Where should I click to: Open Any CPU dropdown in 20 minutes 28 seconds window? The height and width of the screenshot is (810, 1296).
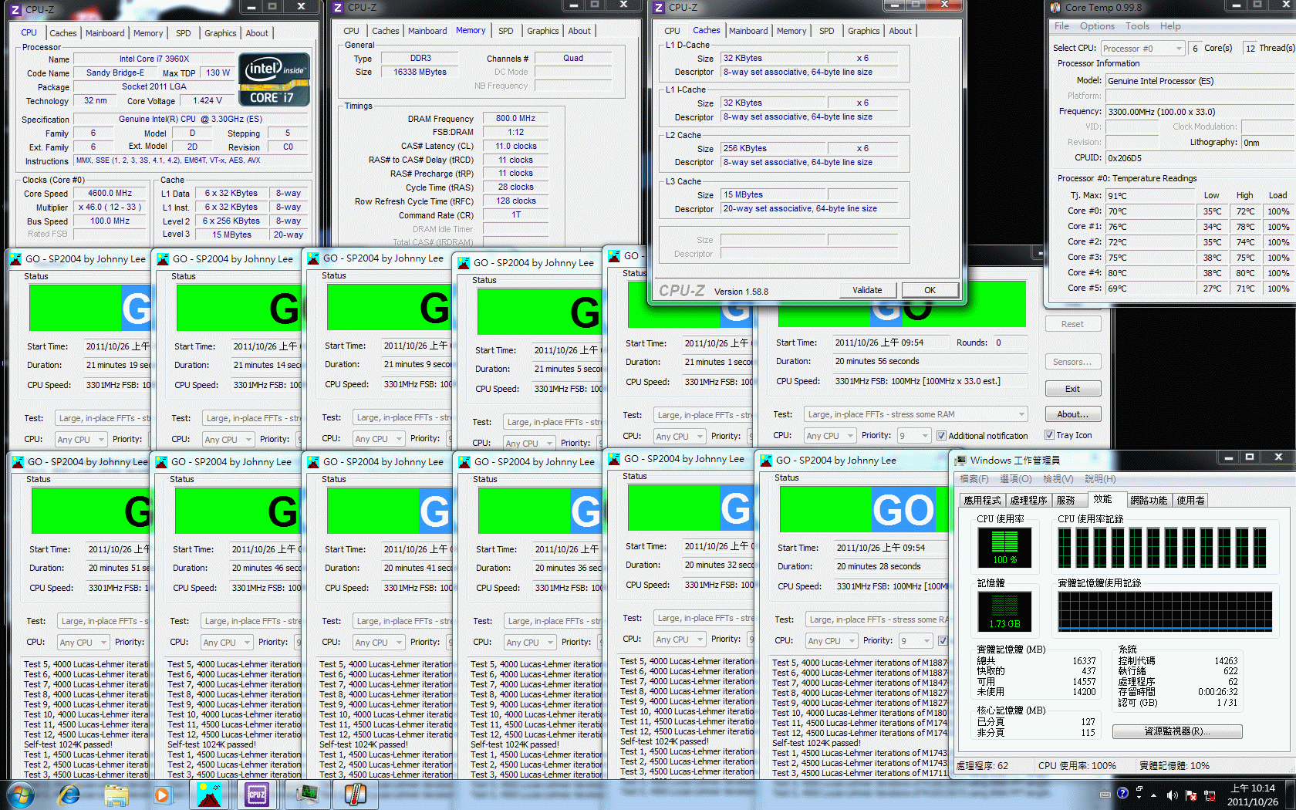[832, 641]
